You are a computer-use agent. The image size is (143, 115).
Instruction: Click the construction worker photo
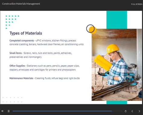[x=117, y=65]
